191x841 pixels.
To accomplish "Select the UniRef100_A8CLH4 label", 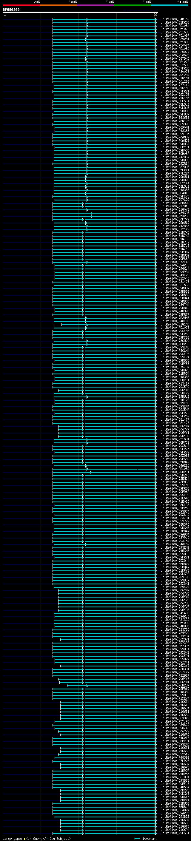I will [175, 351].
